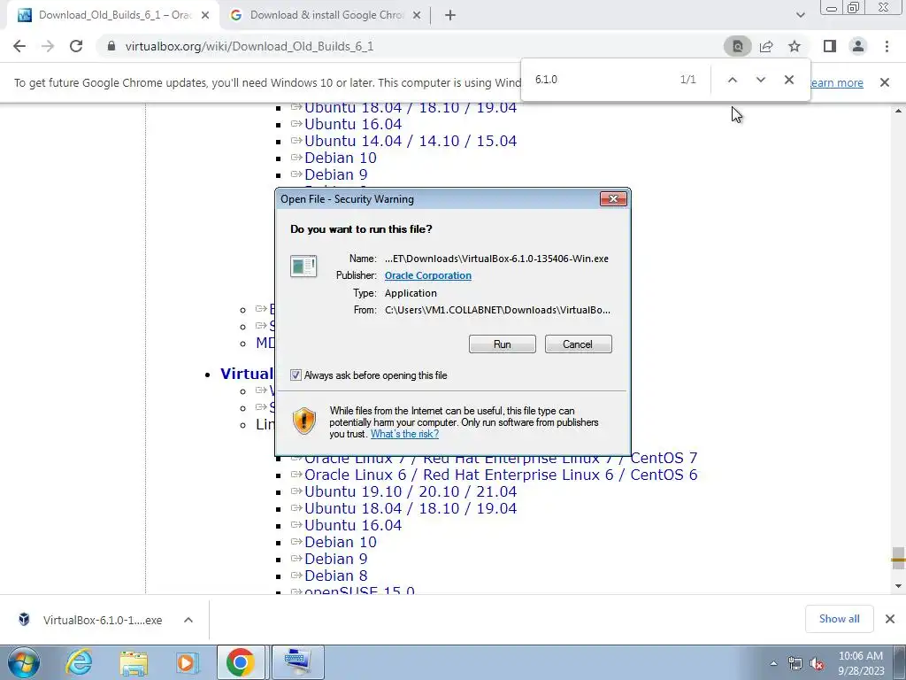Image resolution: width=906 pixels, height=680 pixels.
Task: Click the application file icon in the dialog
Action: point(303,267)
